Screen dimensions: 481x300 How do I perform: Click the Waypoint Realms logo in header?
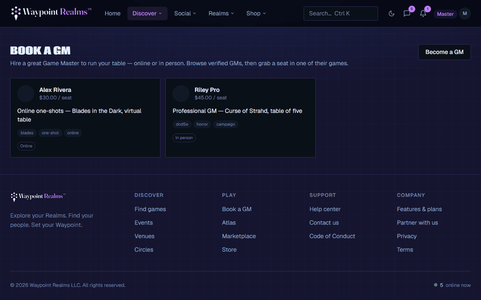51,13
